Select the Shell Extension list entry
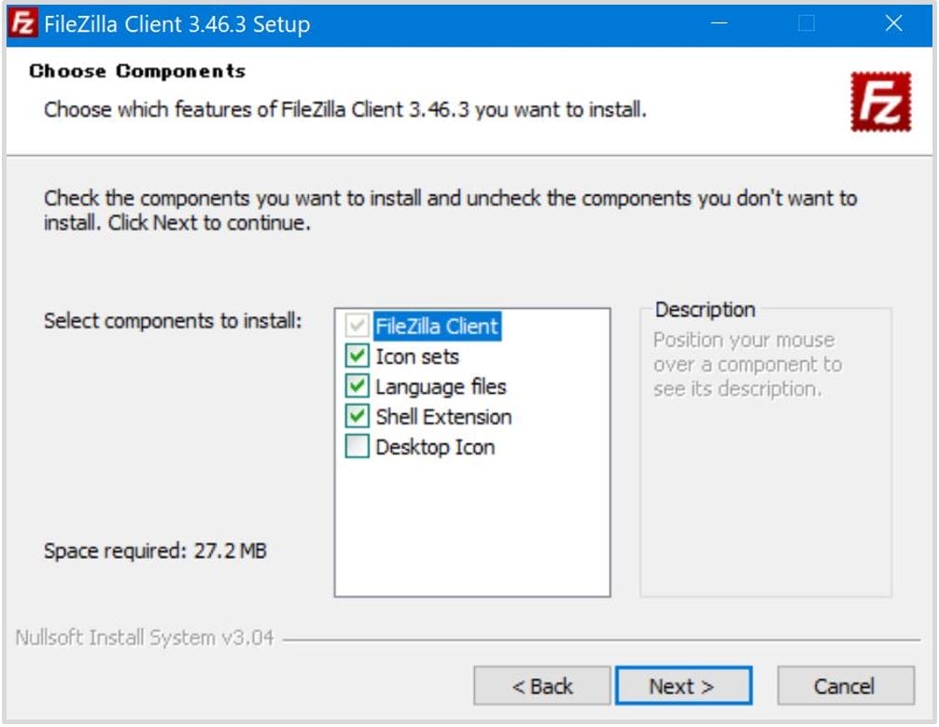Image resolution: width=939 pixels, height=727 pixels. click(442, 417)
